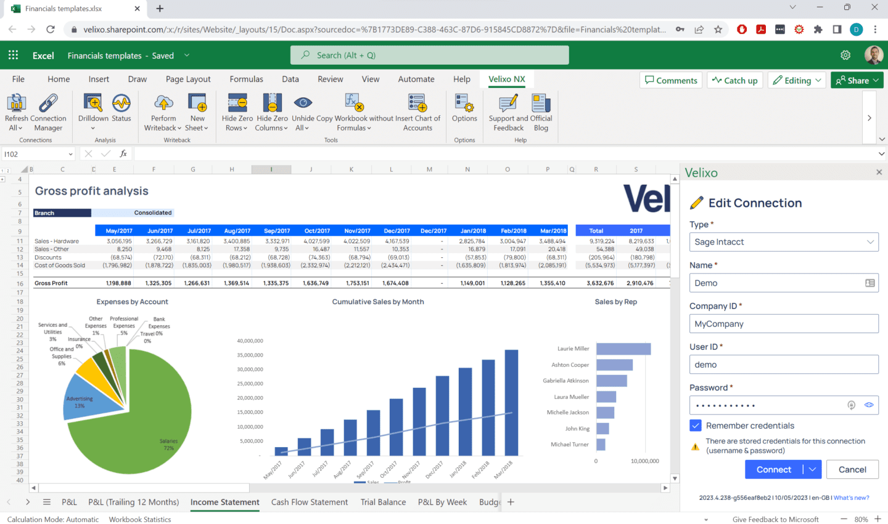The height and width of the screenshot is (524, 888).
Task: Toggle password visibility in the Password field
Action: [869, 405]
